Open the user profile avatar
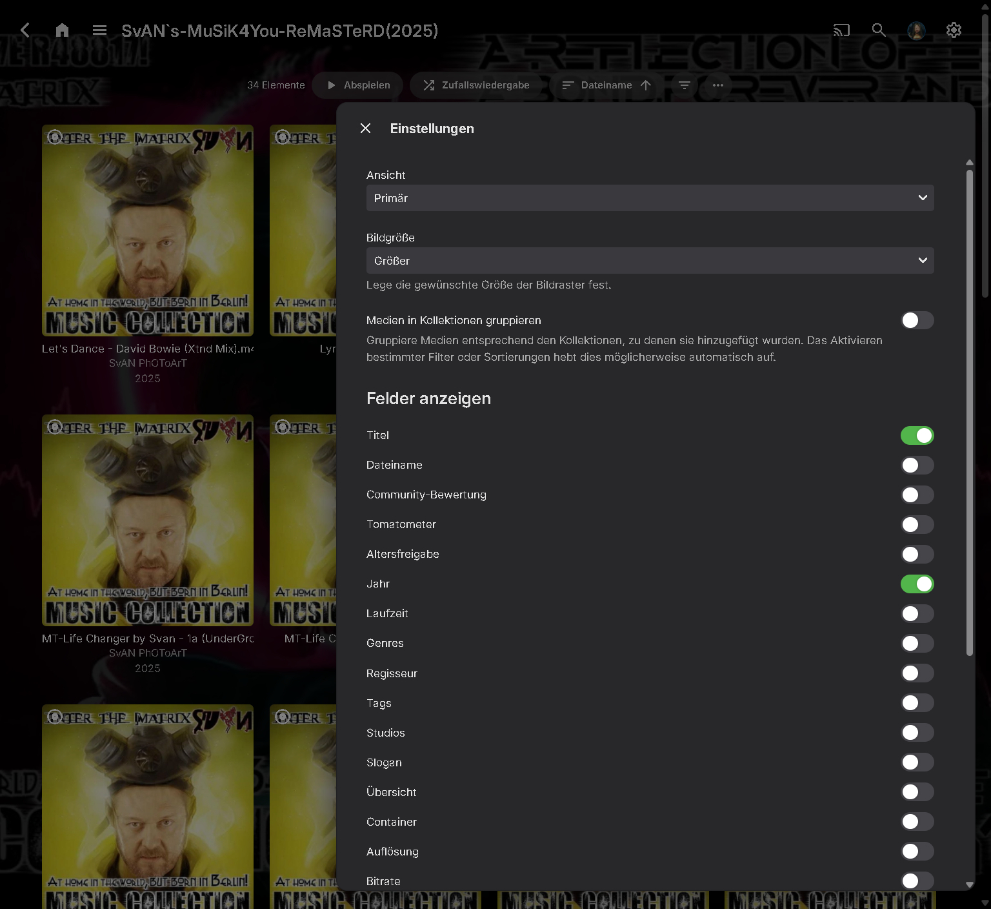 (x=916, y=30)
